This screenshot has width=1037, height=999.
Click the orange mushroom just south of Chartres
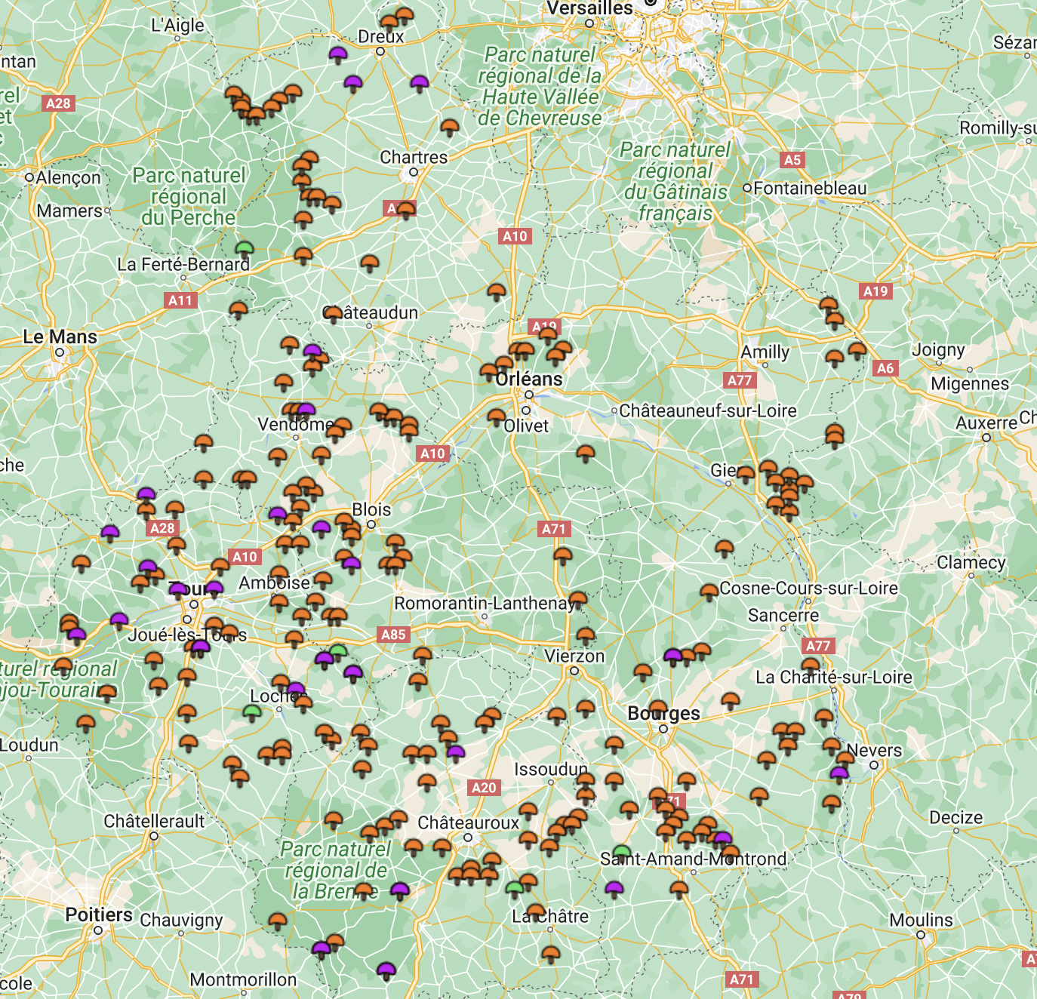click(x=406, y=209)
